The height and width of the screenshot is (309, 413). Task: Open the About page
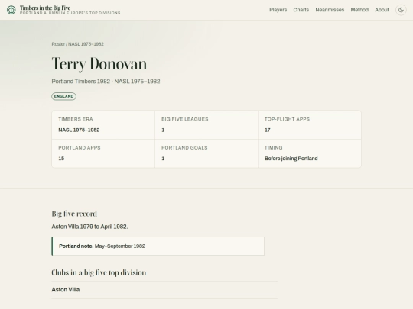pyautogui.click(x=382, y=10)
